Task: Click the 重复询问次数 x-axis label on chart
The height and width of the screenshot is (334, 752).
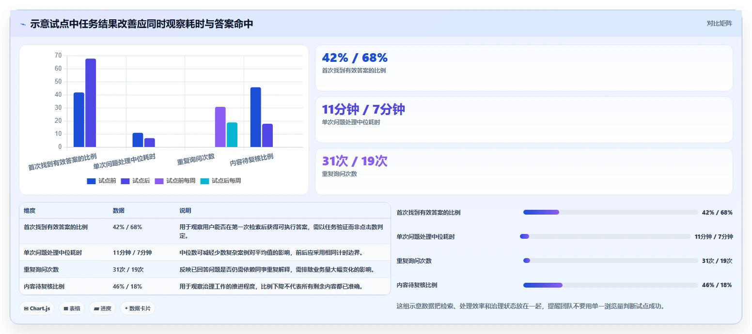Action: pos(196,160)
